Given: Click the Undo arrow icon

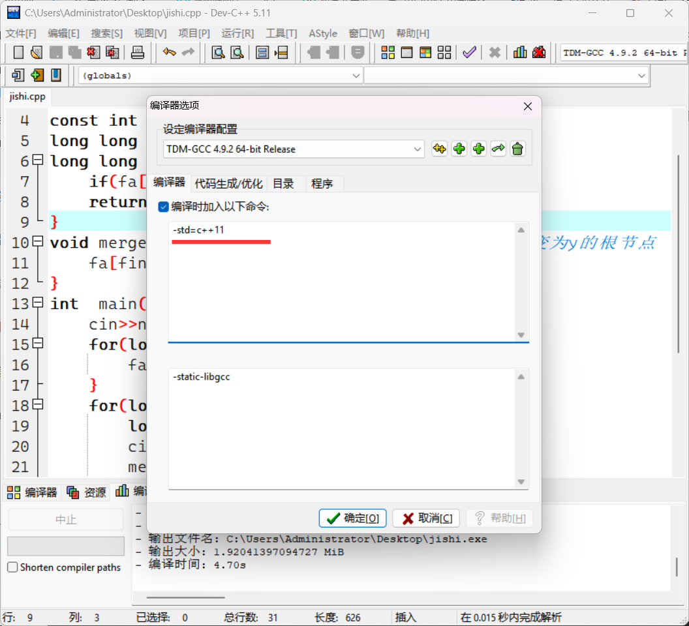Looking at the screenshot, I should coord(169,52).
